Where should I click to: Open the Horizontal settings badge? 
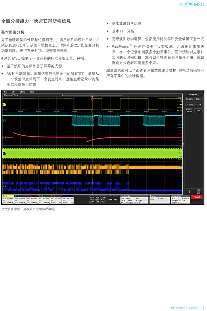[x=134, y=199]
